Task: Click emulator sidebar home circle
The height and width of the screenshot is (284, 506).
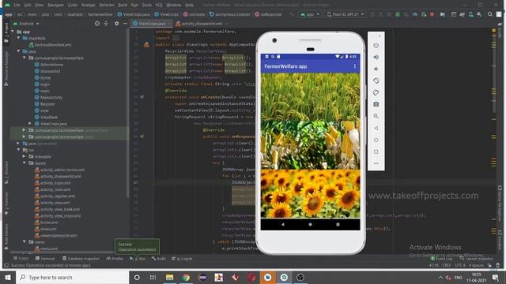Action: coord(376,140)
